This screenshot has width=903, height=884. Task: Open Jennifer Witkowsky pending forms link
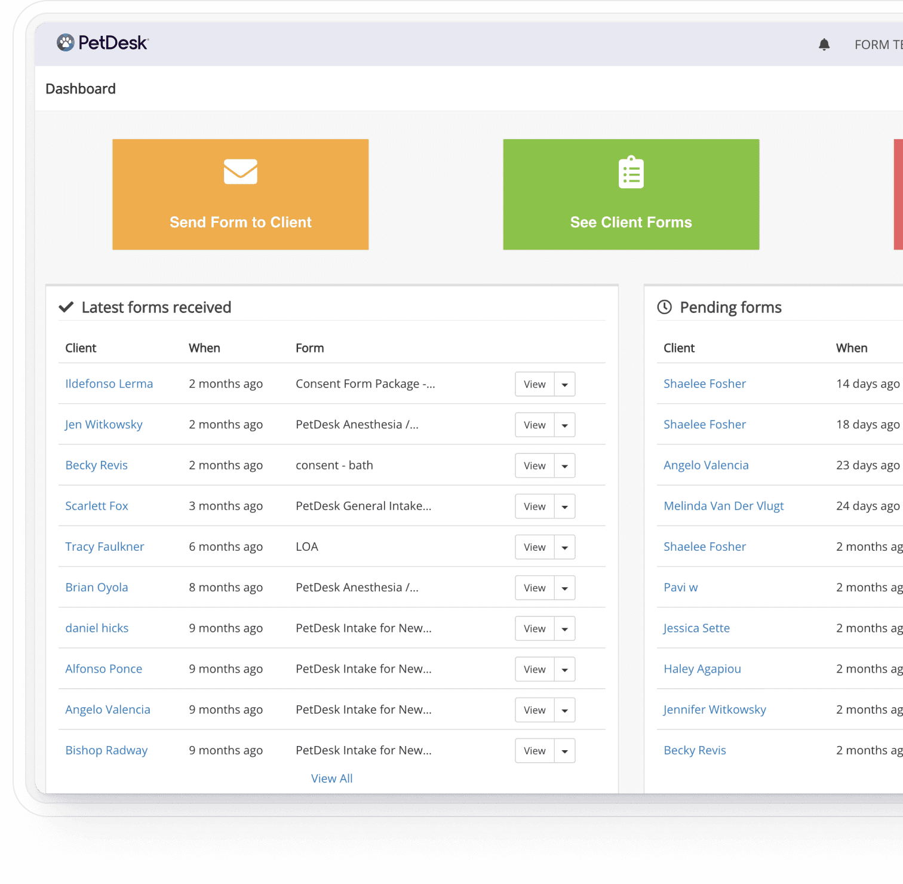(x=715, y=710)
